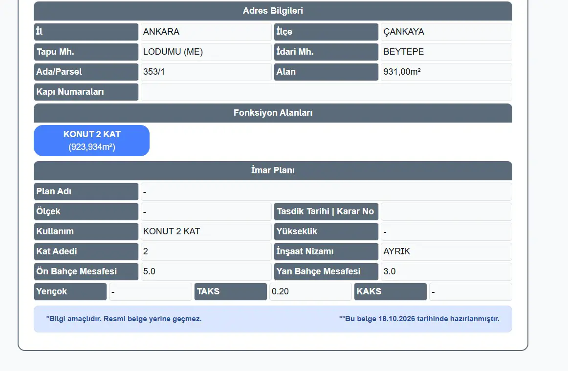The image size is (568, 371).
Task: Click the Kat Adedi label
Action: click(x=86, y=251)
